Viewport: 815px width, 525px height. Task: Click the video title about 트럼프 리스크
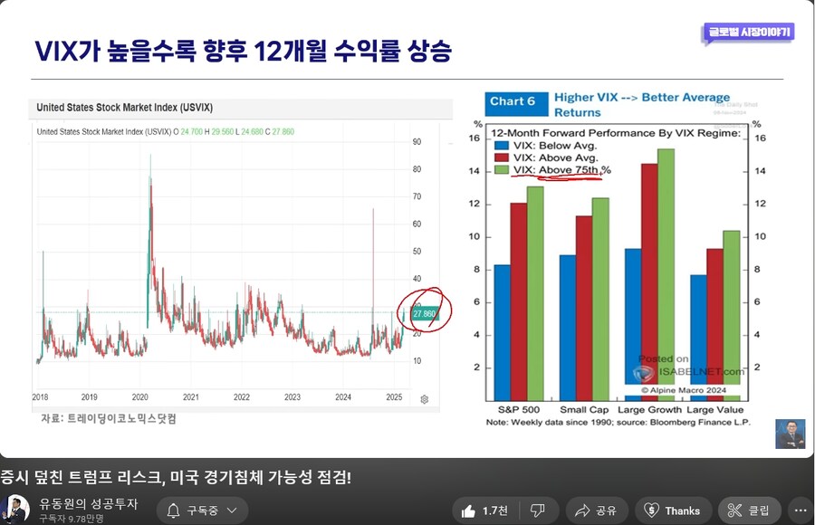point(176,477)
